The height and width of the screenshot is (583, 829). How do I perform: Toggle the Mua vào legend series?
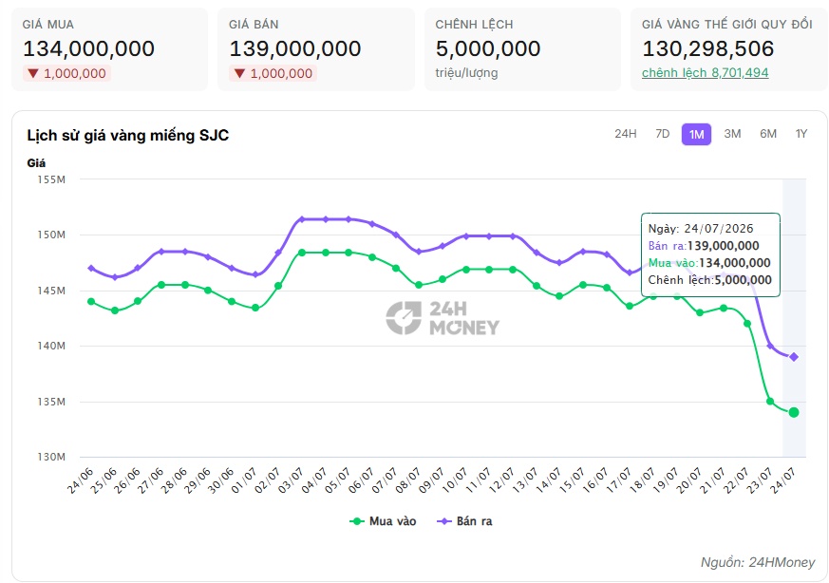click(x=383, y=521)
